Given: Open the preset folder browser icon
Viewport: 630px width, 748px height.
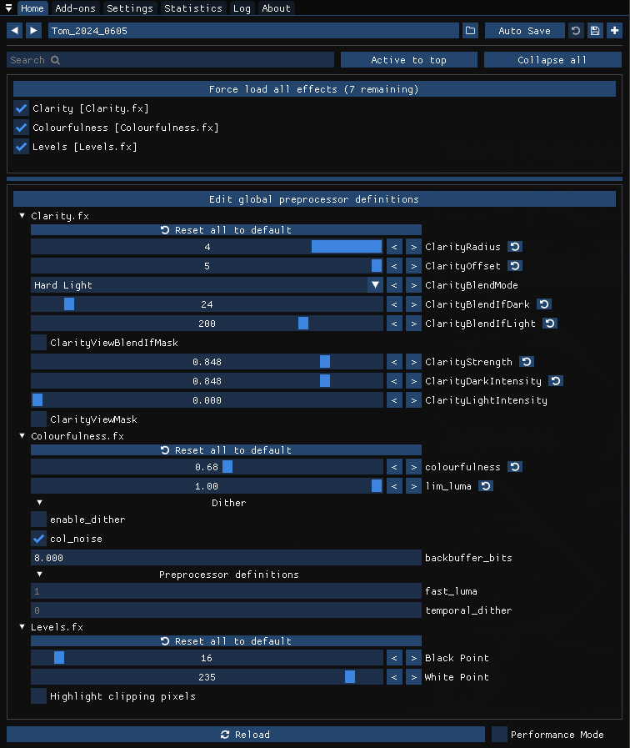Looking at the screenshot, I should pos(471,31).
